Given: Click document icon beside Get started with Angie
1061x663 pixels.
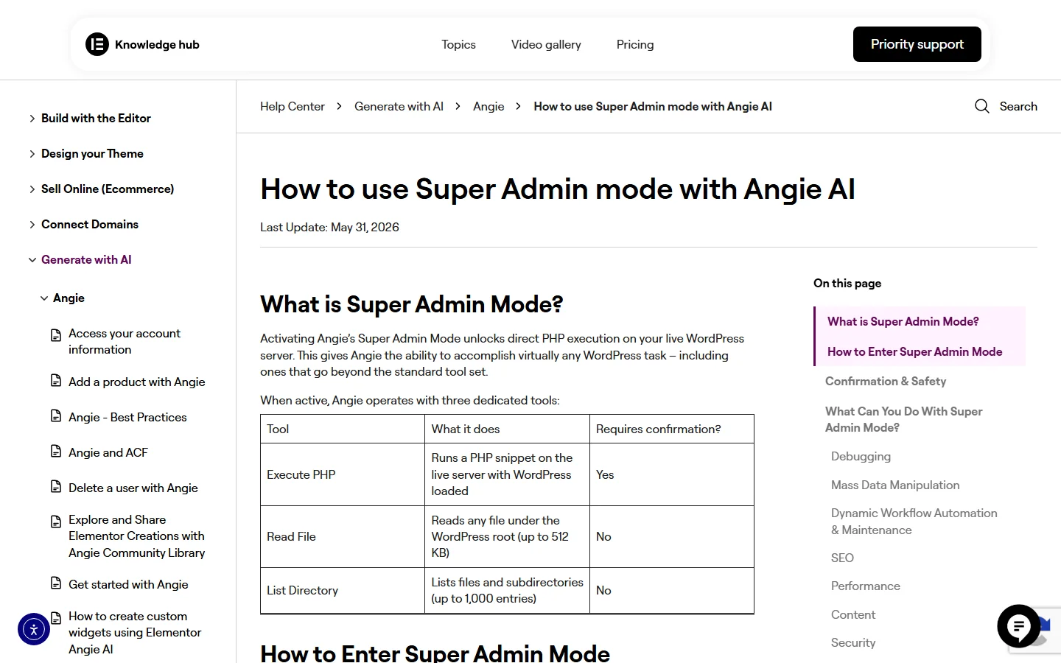Looking at the screenshot, I should click(x=56, y=583).
